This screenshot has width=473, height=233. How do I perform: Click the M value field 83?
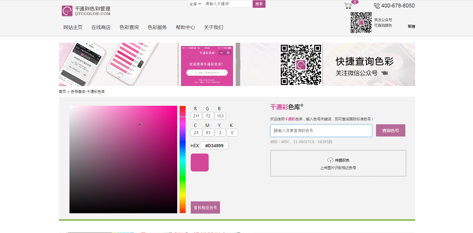pos(208,133)
